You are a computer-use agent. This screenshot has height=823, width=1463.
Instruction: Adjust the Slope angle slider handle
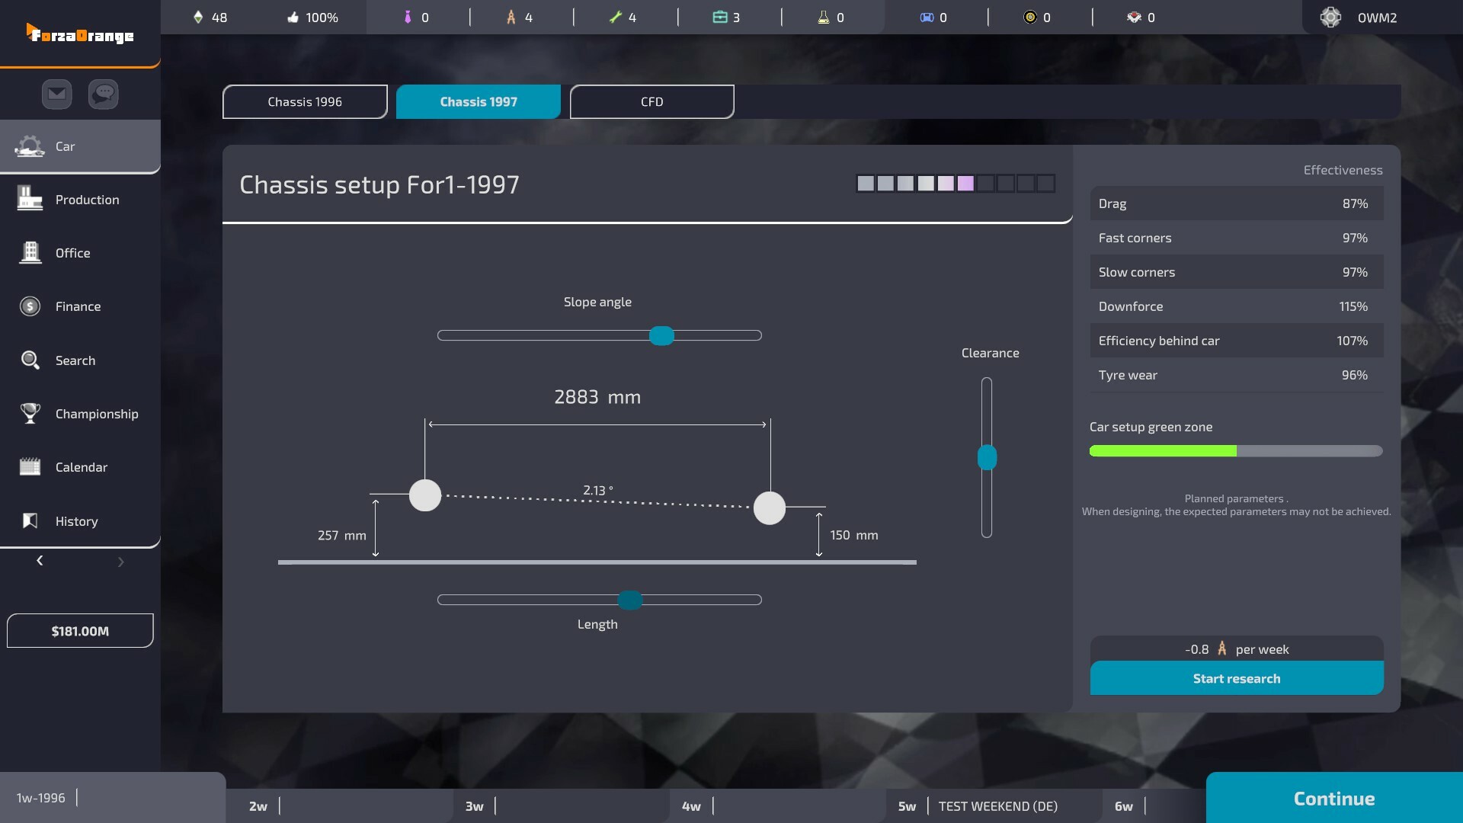coord(661,335)
